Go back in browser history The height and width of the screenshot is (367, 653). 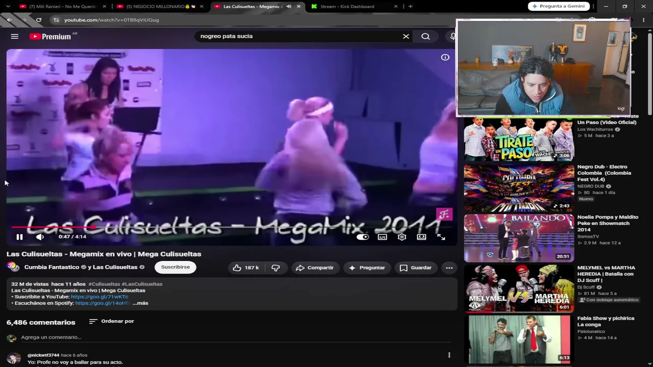pos(9,20)
